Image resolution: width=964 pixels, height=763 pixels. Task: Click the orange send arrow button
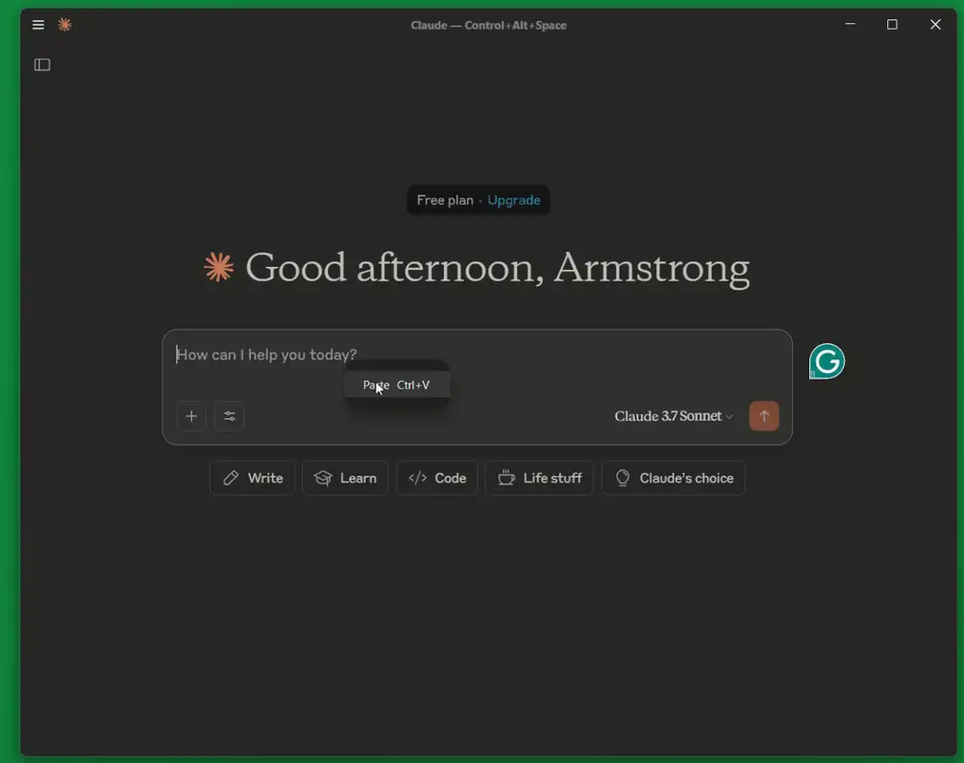(764, 416)
